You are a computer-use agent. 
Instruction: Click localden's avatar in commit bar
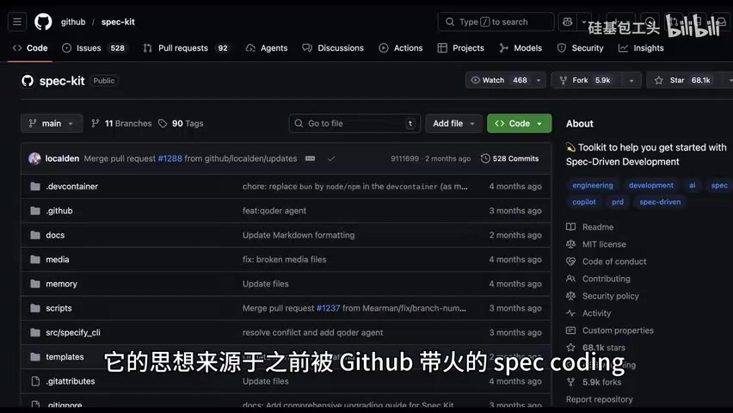click(x=34, y=158)
